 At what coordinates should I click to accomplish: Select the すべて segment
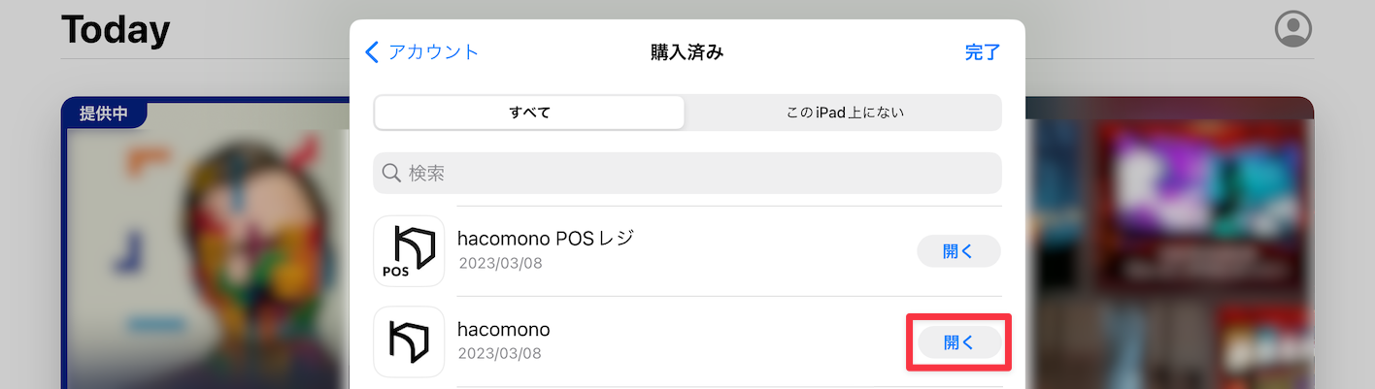tap(529, 113)
